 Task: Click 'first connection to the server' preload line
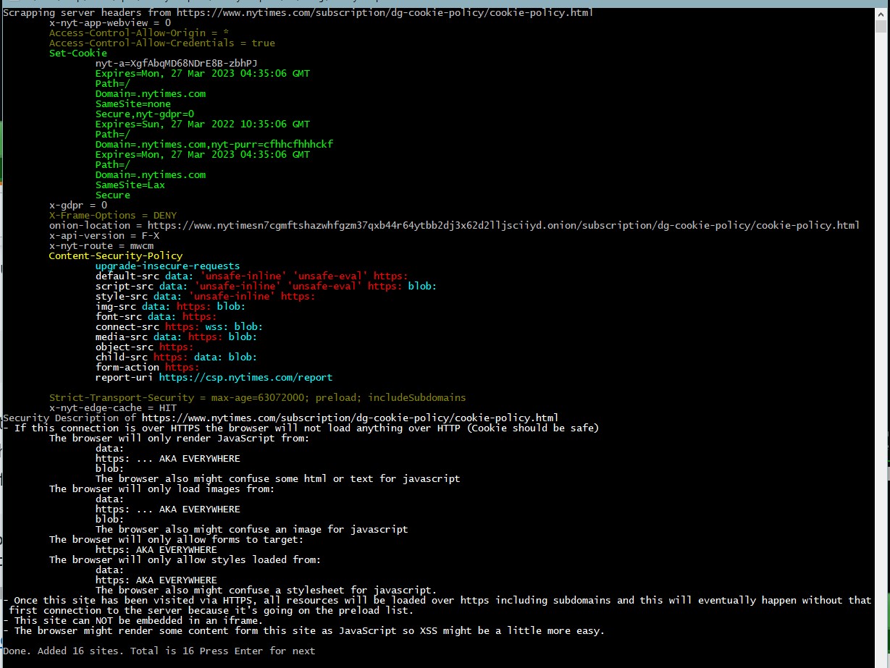[x=211, y=610]
